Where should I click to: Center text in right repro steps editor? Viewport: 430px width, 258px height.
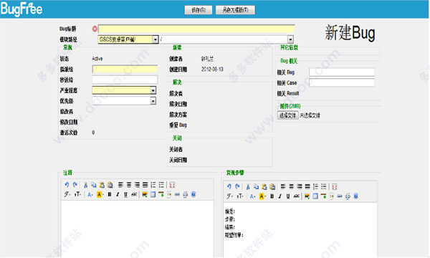(291, 187)
